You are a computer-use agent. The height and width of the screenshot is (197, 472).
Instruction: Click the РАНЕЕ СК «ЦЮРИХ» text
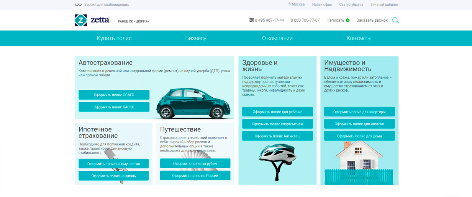pyautogui.click(x=133, y=21)
